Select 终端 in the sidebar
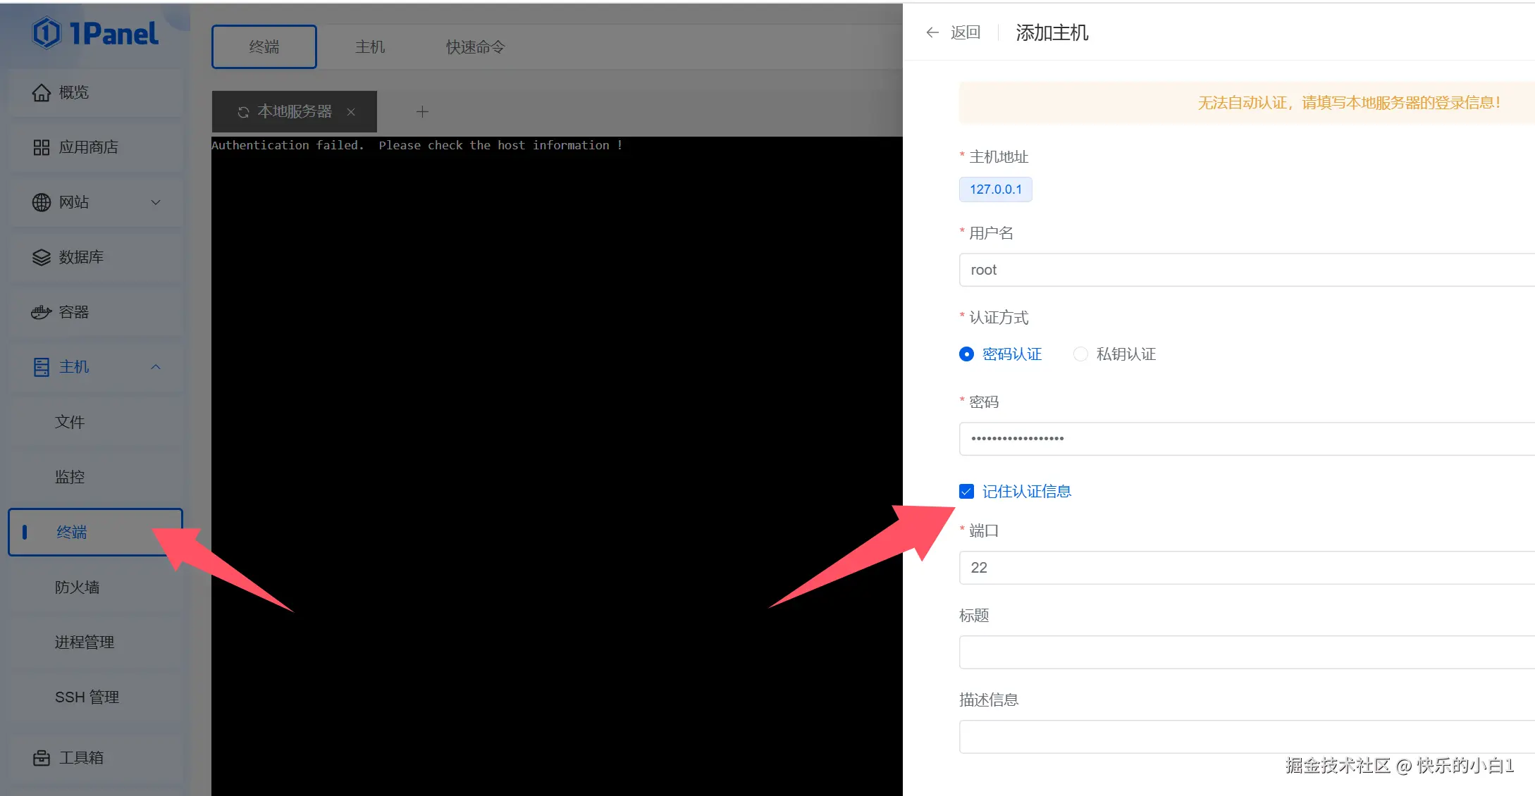The height and width of the screenshot is (796, 1535). (x=95, y=532)
